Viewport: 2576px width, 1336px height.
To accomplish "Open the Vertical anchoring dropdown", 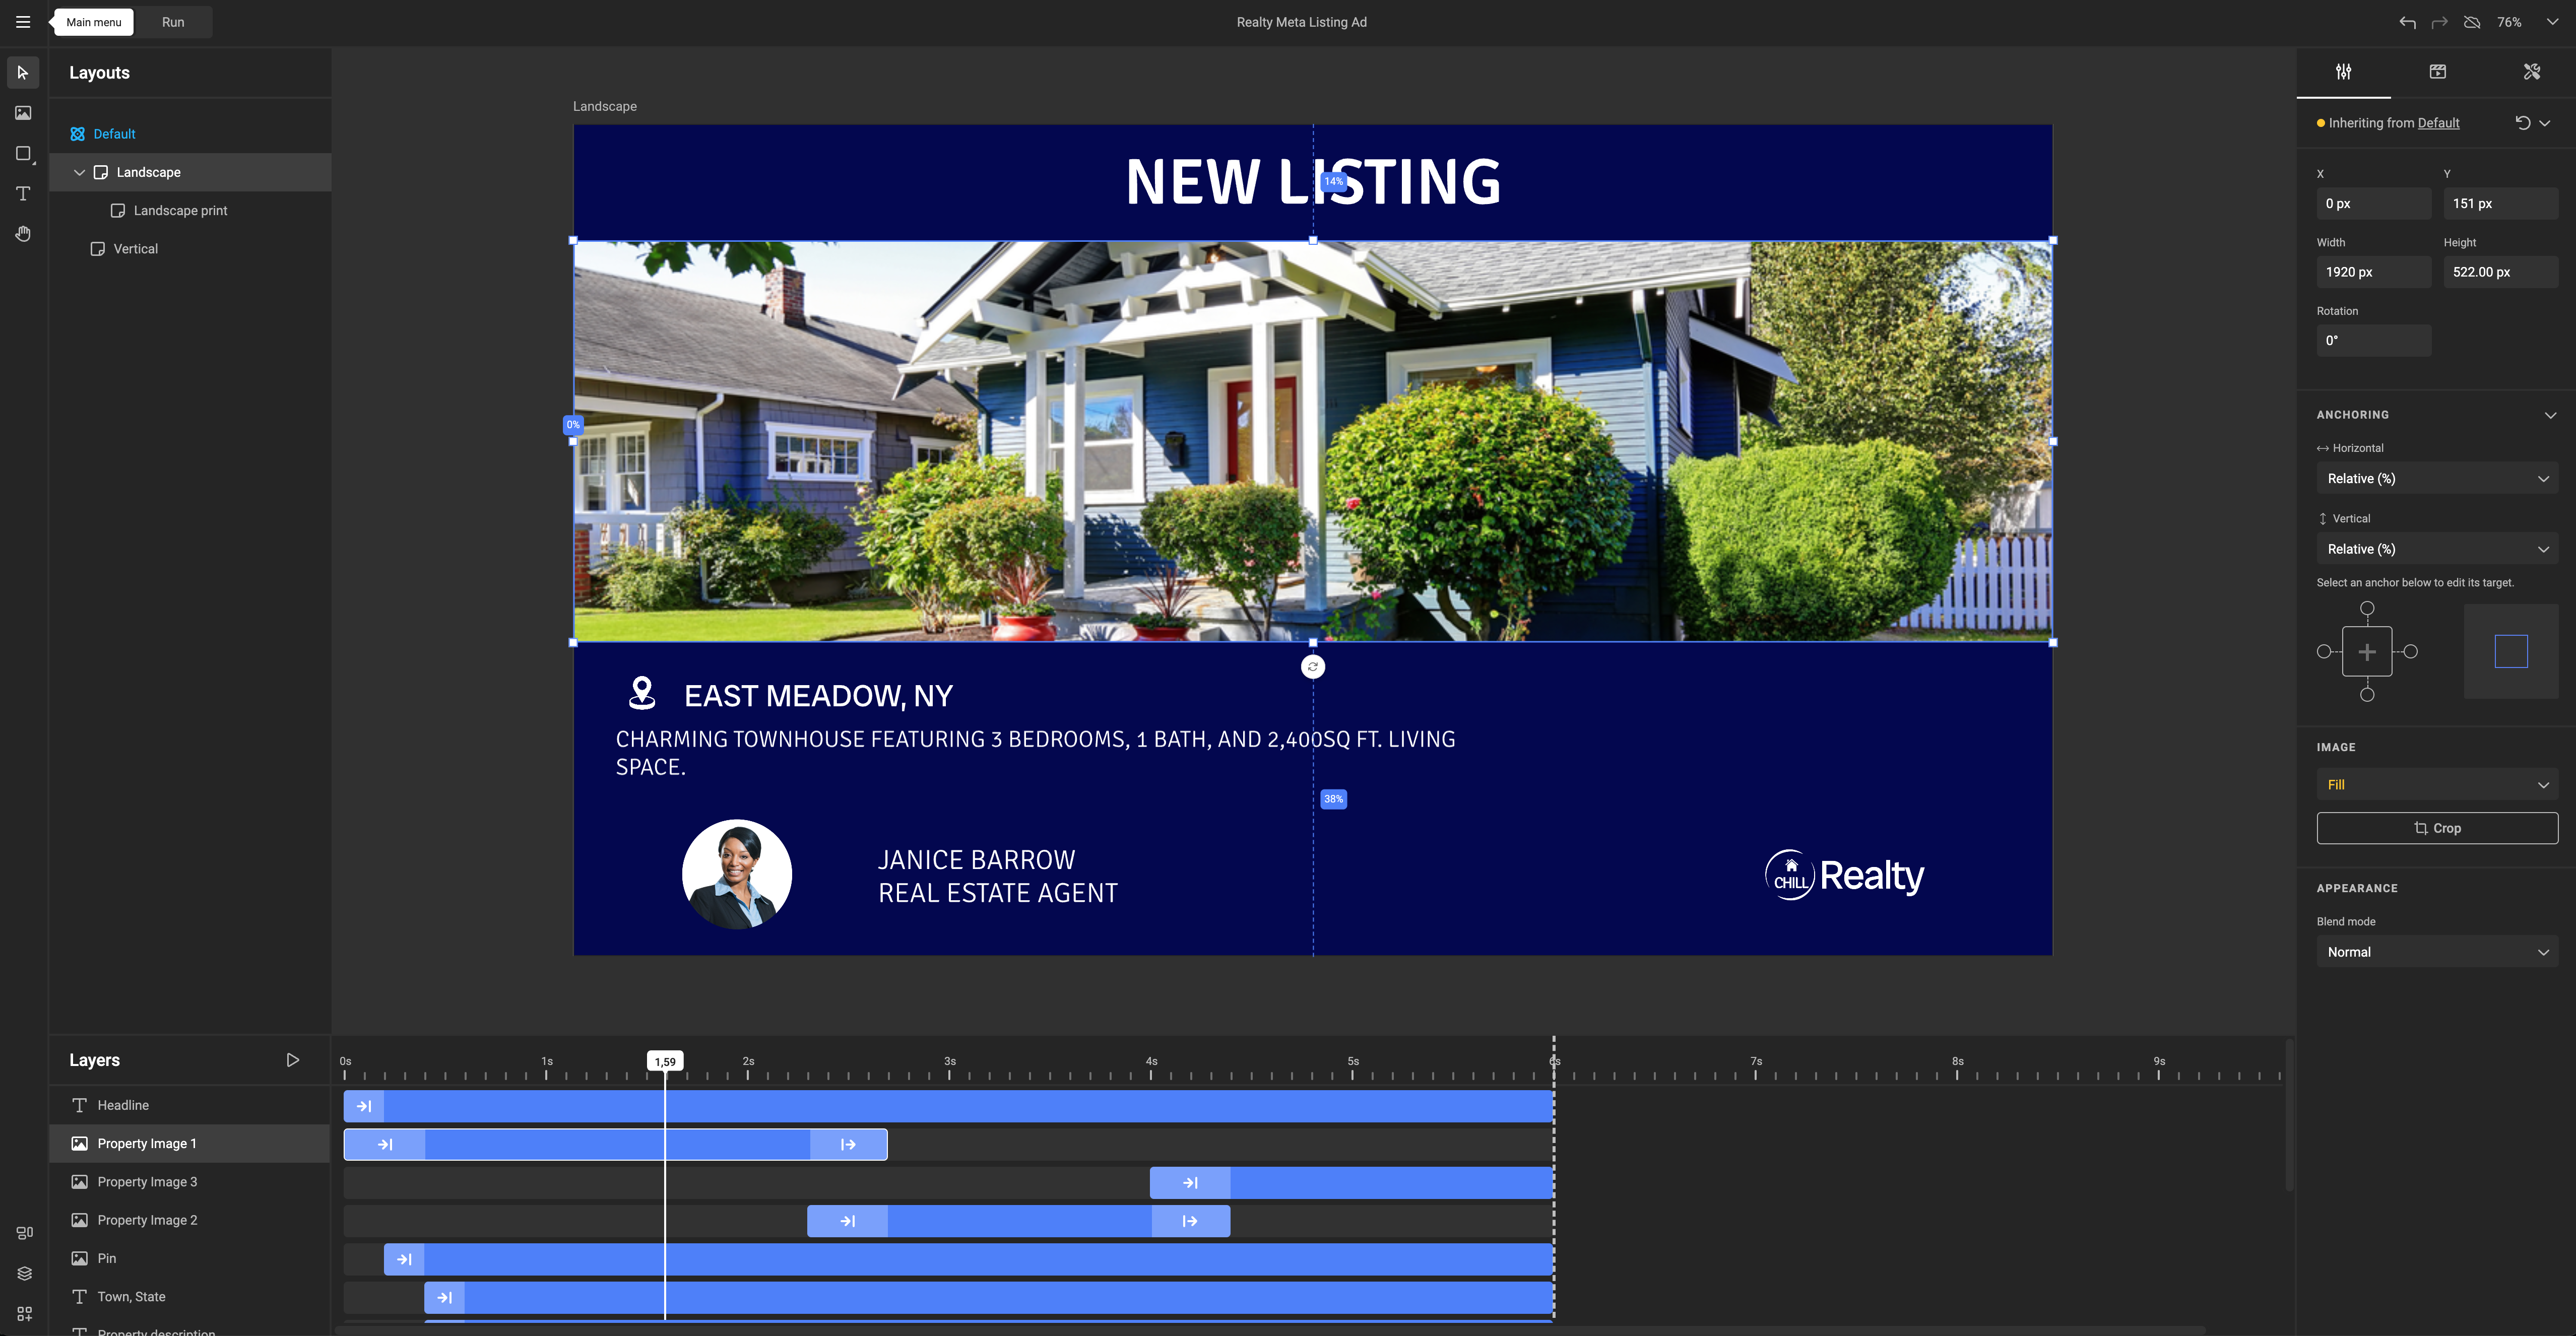I will (x=2437, y=549).
